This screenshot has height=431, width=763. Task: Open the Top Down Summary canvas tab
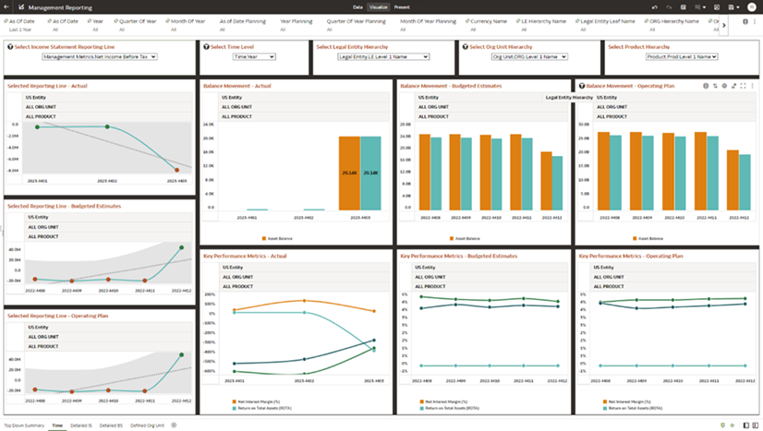(24, 425)
